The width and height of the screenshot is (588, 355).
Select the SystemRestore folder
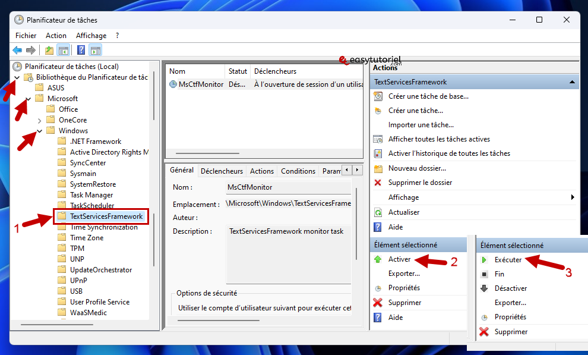93,184
